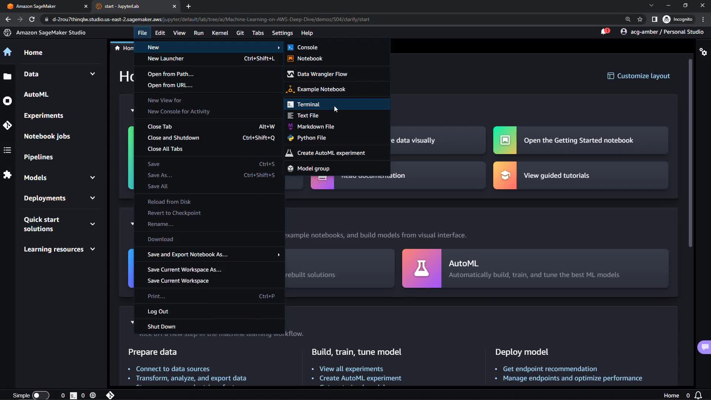Select Terminal from the New submenu
The height and width of the screenshot is (400, 711).
pos(308,104)
